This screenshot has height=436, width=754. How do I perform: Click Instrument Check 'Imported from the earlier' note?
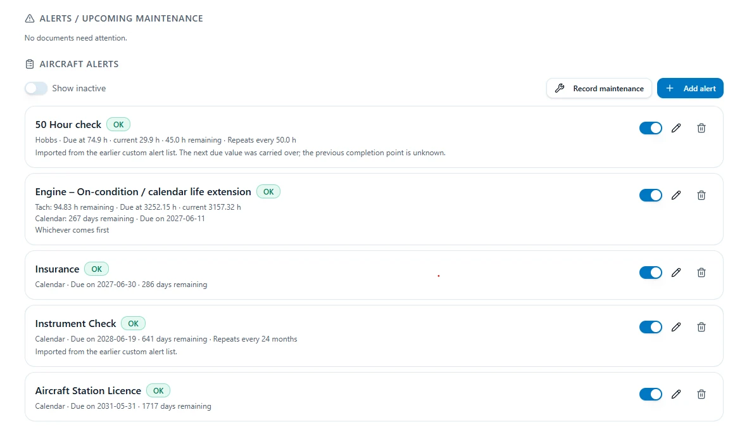106,352
